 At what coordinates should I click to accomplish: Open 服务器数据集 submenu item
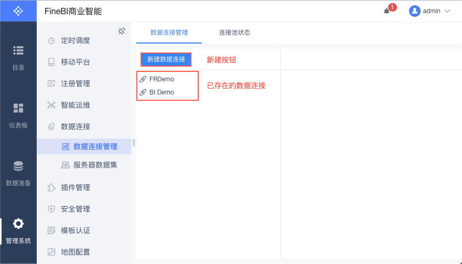click(95, 165)
